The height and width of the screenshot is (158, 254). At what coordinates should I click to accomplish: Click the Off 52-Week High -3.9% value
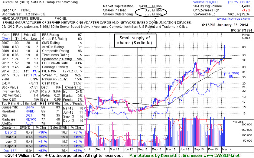[246, 10]
